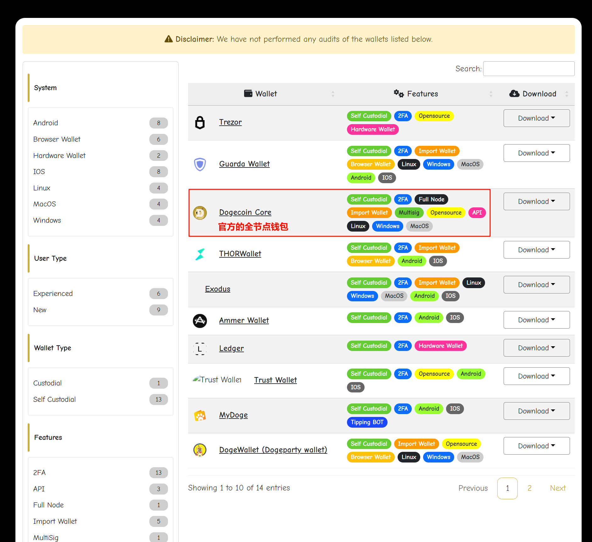This screenshot has width=592, height=542.
Task: Click the broken Trust Wallet image
Action: [x=217, y=380]
